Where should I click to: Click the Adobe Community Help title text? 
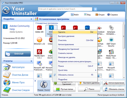pos(20,28)
